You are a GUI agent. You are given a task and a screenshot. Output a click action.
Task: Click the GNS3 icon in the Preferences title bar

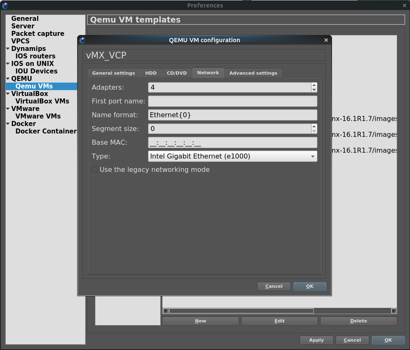pos(5,5)
